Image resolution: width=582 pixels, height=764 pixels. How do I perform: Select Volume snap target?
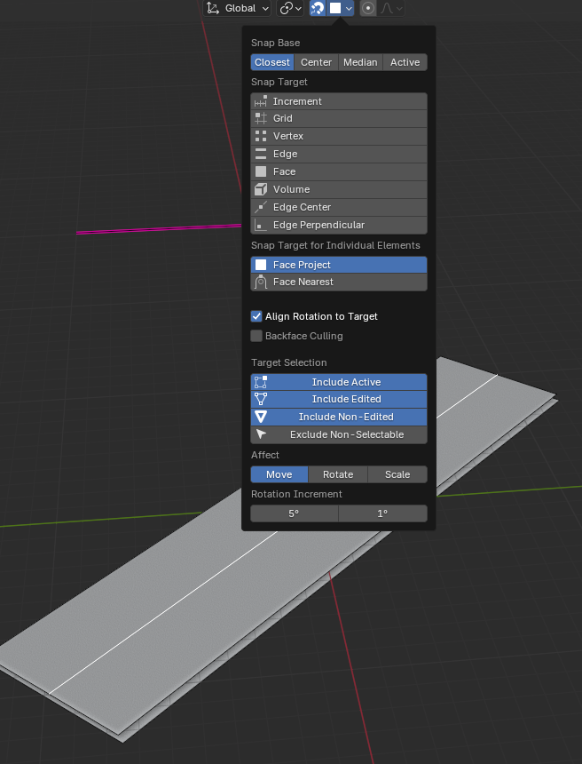(339, 189)
